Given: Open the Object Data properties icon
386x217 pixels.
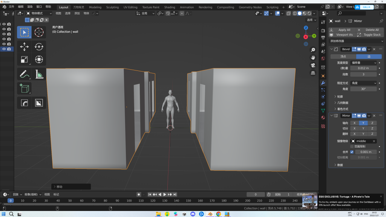Looking at the screenshot, I should click(x=323, y=110).
